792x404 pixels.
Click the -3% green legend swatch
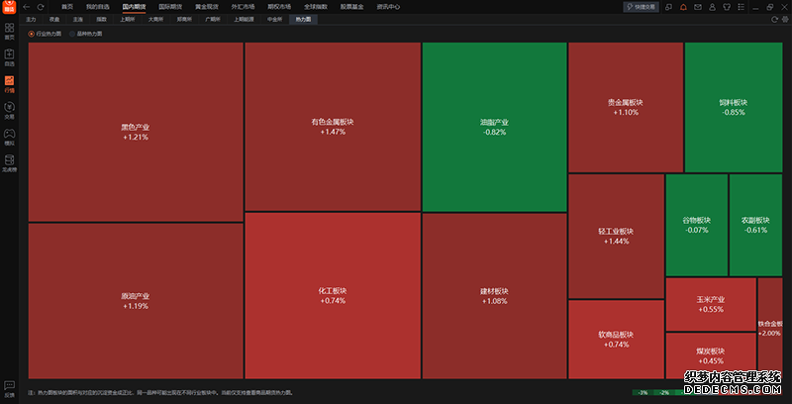pos(643,393)
